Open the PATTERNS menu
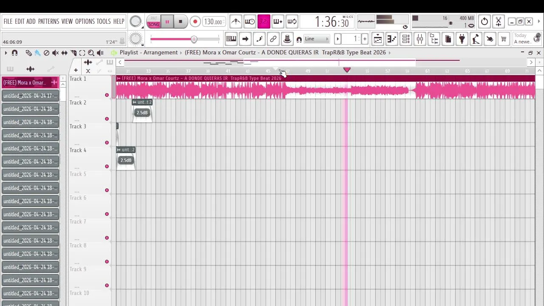This screenshot has width=544, height=306. tap(48, 21)
